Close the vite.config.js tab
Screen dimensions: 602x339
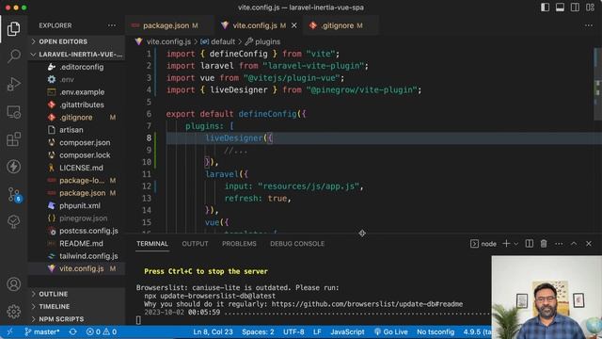(294, 25)
